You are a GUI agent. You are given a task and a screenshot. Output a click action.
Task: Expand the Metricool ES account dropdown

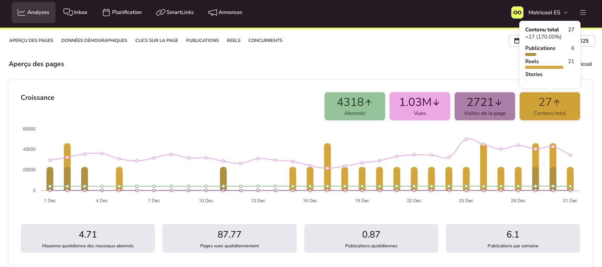coord(548,12)
